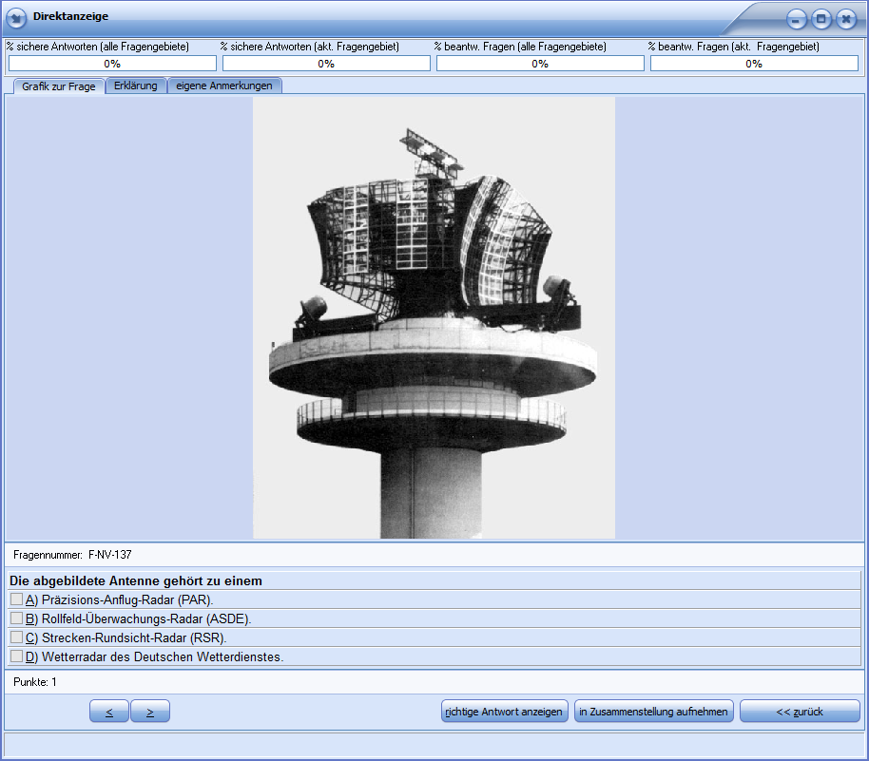This screenshot has width=869, height=761.
Task: Check answer D Wetterradar des Deutschen Wetterdienstes
Action: [x=16, y=656]
